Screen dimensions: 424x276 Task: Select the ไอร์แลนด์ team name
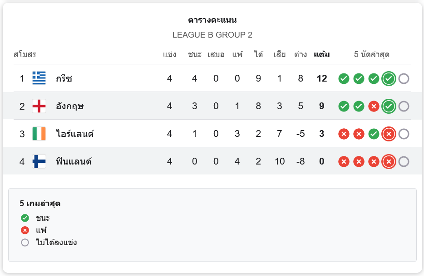(x=75, y=134)
